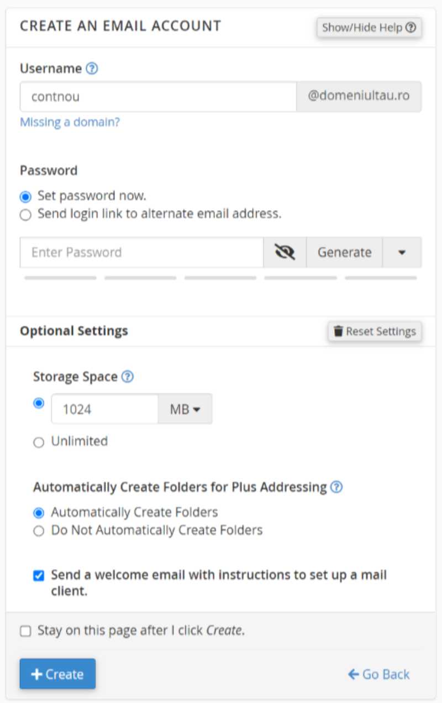The width and height of the screenshot is (442, 703).
Task: Click the Generate password button
Action: tap(344, 253)
